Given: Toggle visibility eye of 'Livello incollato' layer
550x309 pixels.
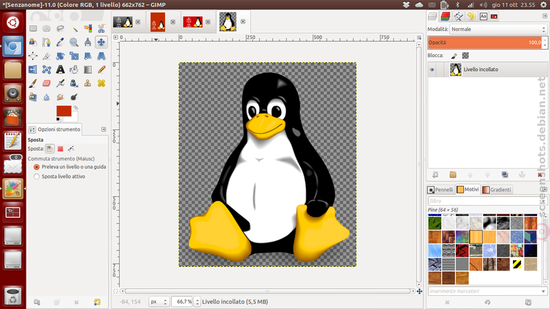Looking at the screenshot, I should click(432, 70).
